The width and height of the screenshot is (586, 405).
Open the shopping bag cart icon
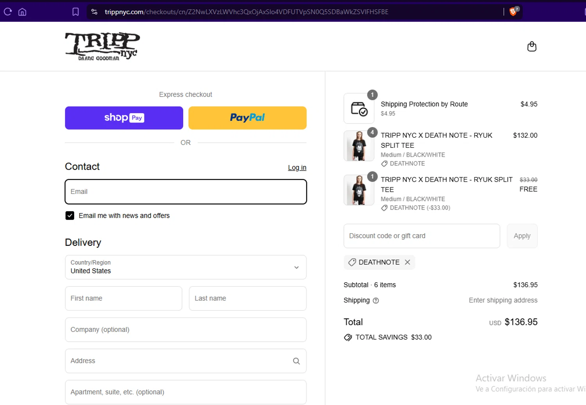(x=532, y=47)
